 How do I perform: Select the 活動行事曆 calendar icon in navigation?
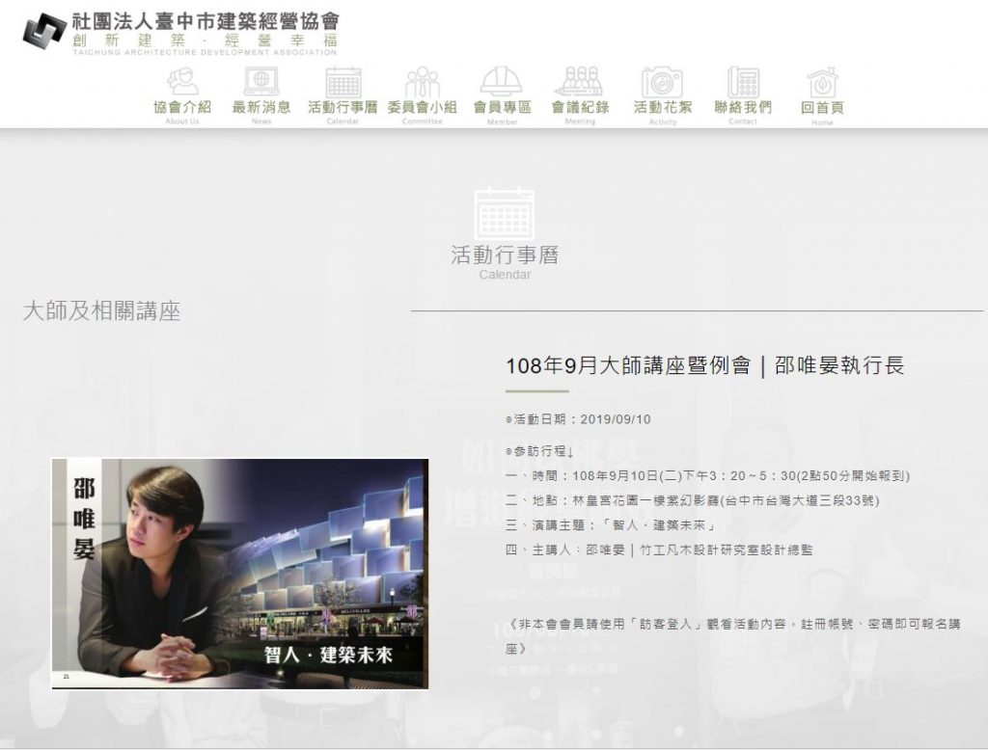click(343, 82)
